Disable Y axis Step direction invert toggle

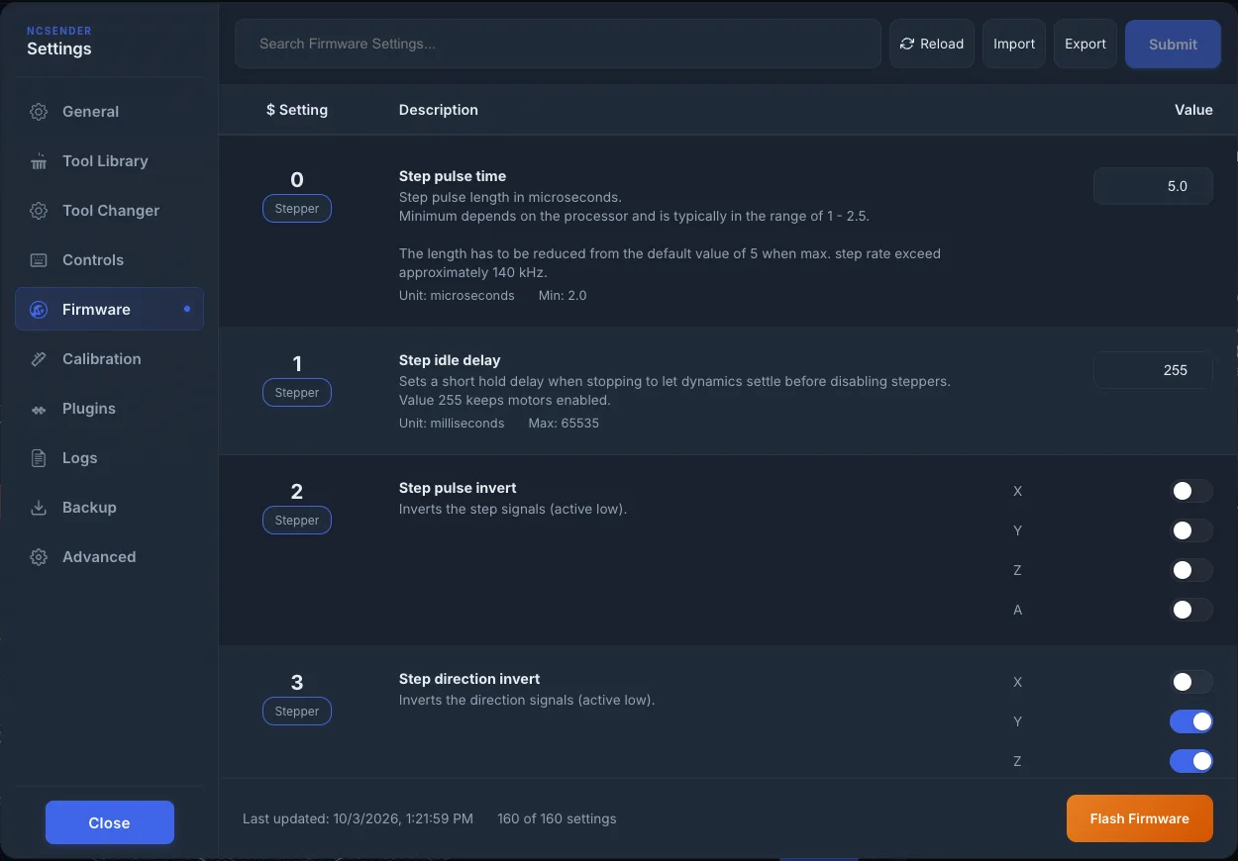pyautogui.click(x=1191, y=721)
